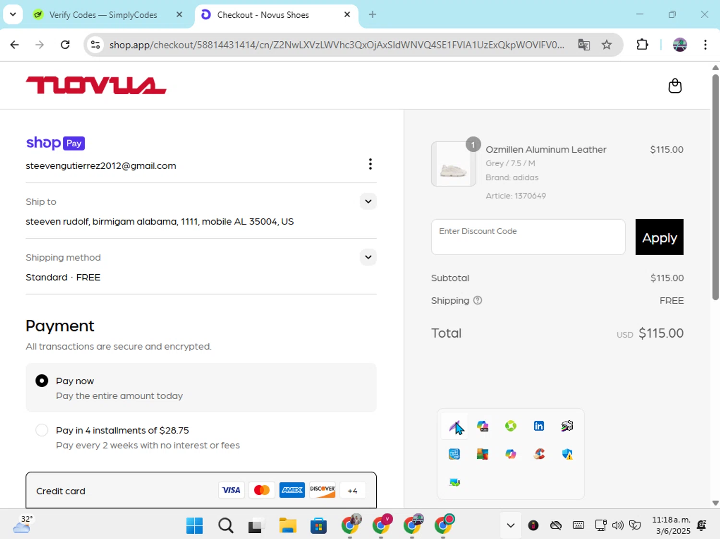Open File Explorer from the taskbar
720x539 pixels.
[288, 526]
